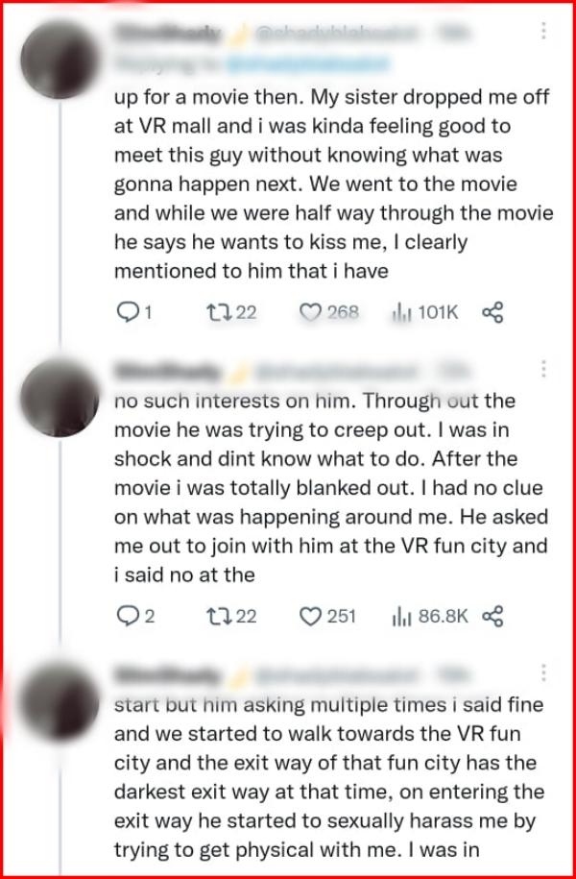Screen dimensions: 576x879
Task: Open more options on the 'no such interests' tweet
Action: (543, 370)
